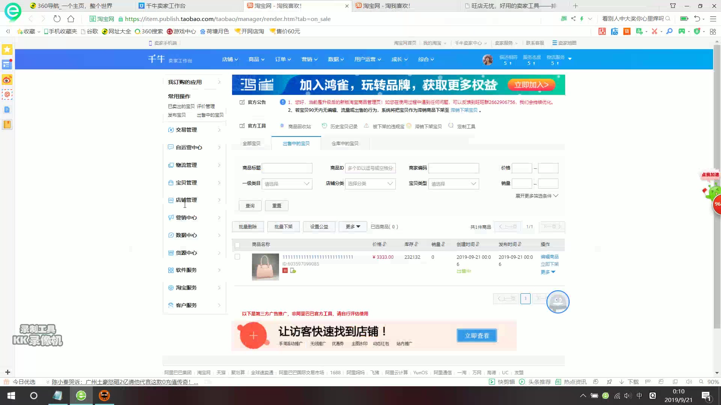
Task: Sort by 价格 column header
Action: click(x=379, y=244)
